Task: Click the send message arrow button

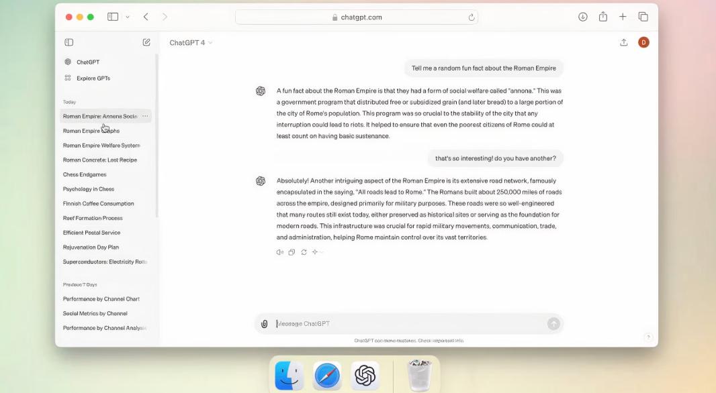Action: coord(553,324)
